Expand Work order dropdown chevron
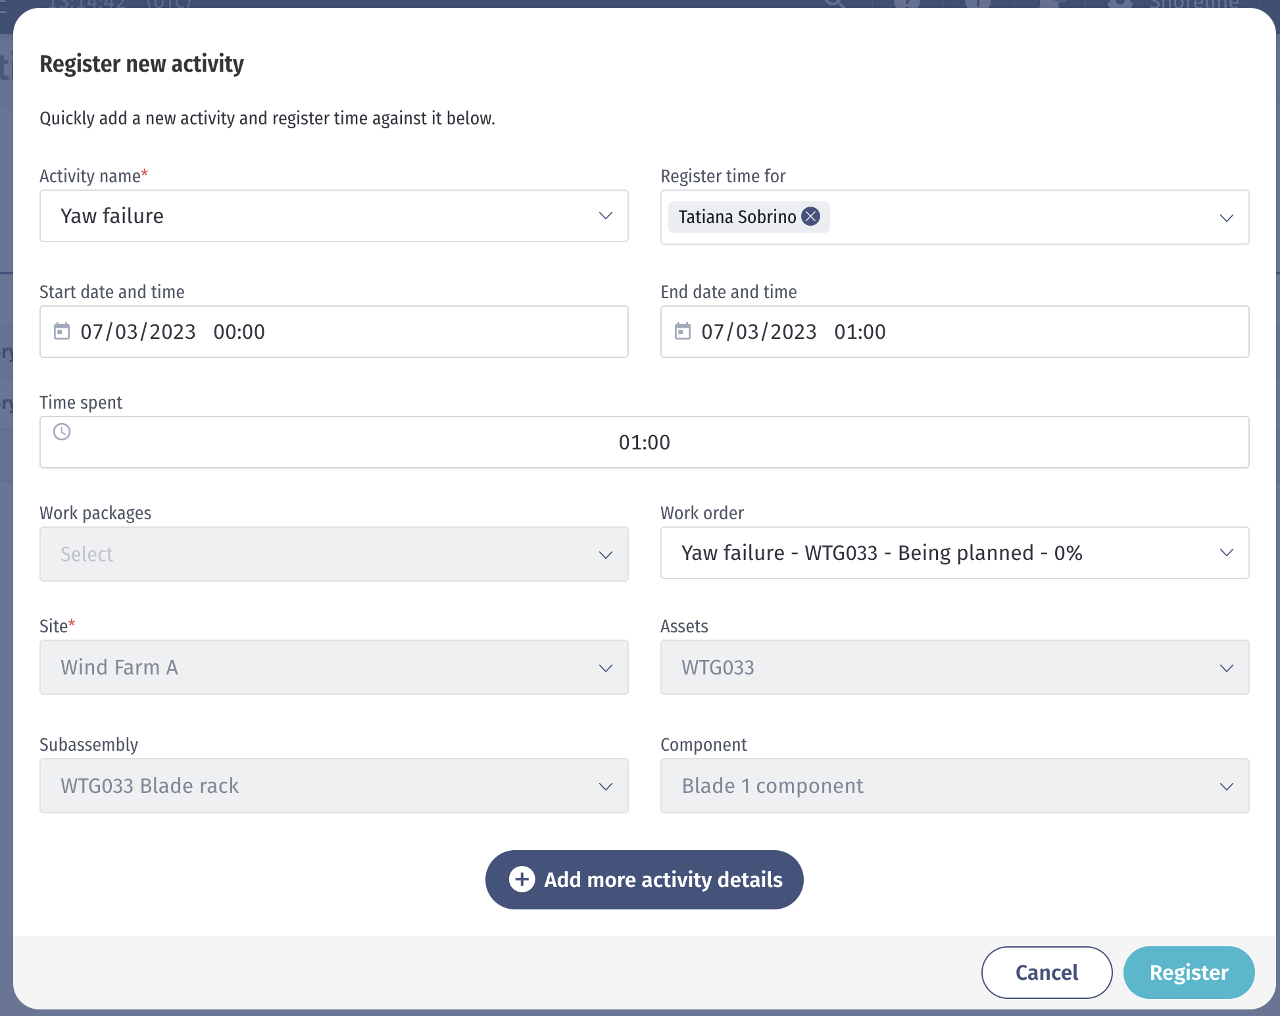 [x=1226, y=553]
